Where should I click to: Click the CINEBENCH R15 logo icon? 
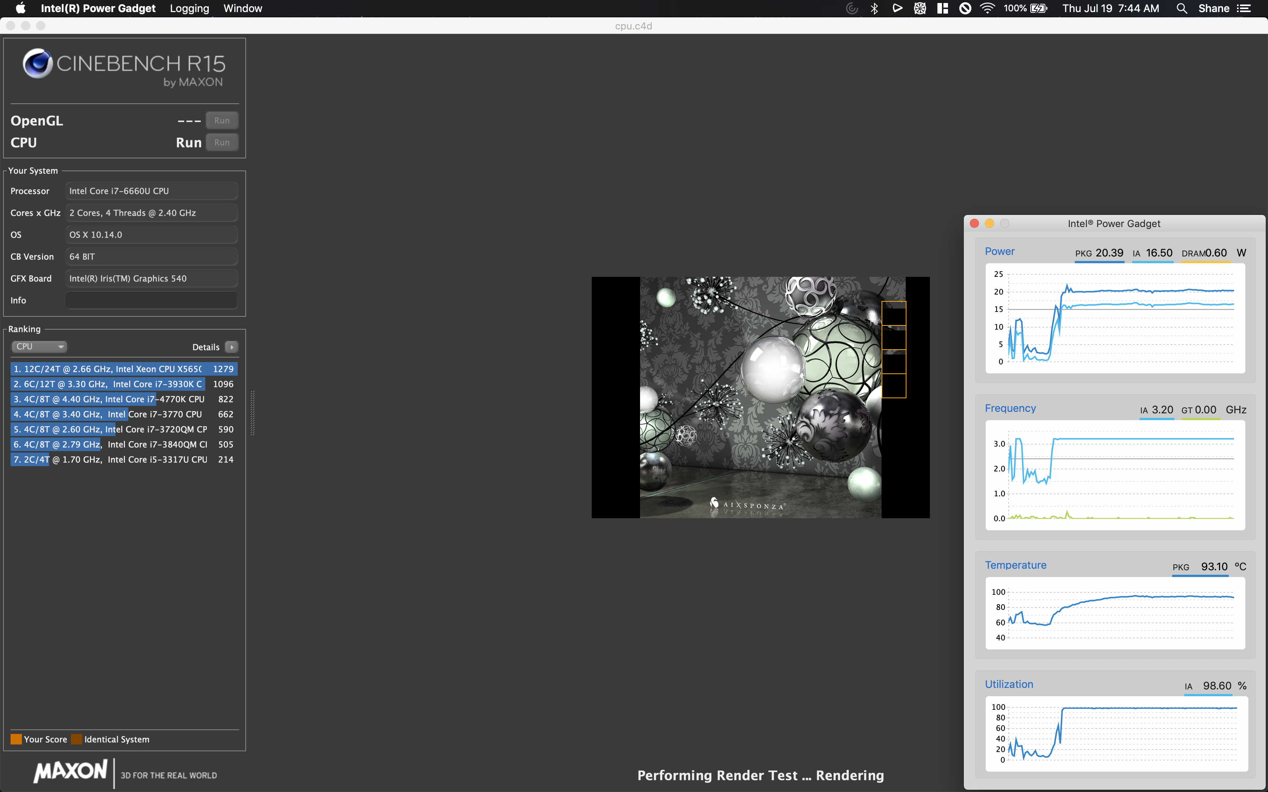pyautogui.click(x=37, y=66)
